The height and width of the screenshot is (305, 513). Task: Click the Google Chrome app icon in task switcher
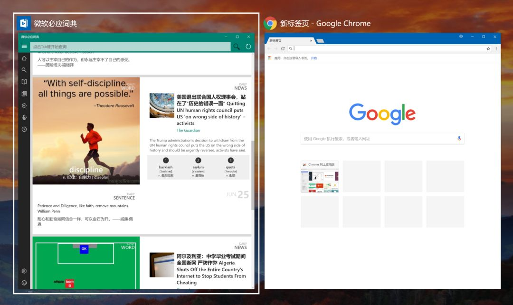tap(270, 23)
